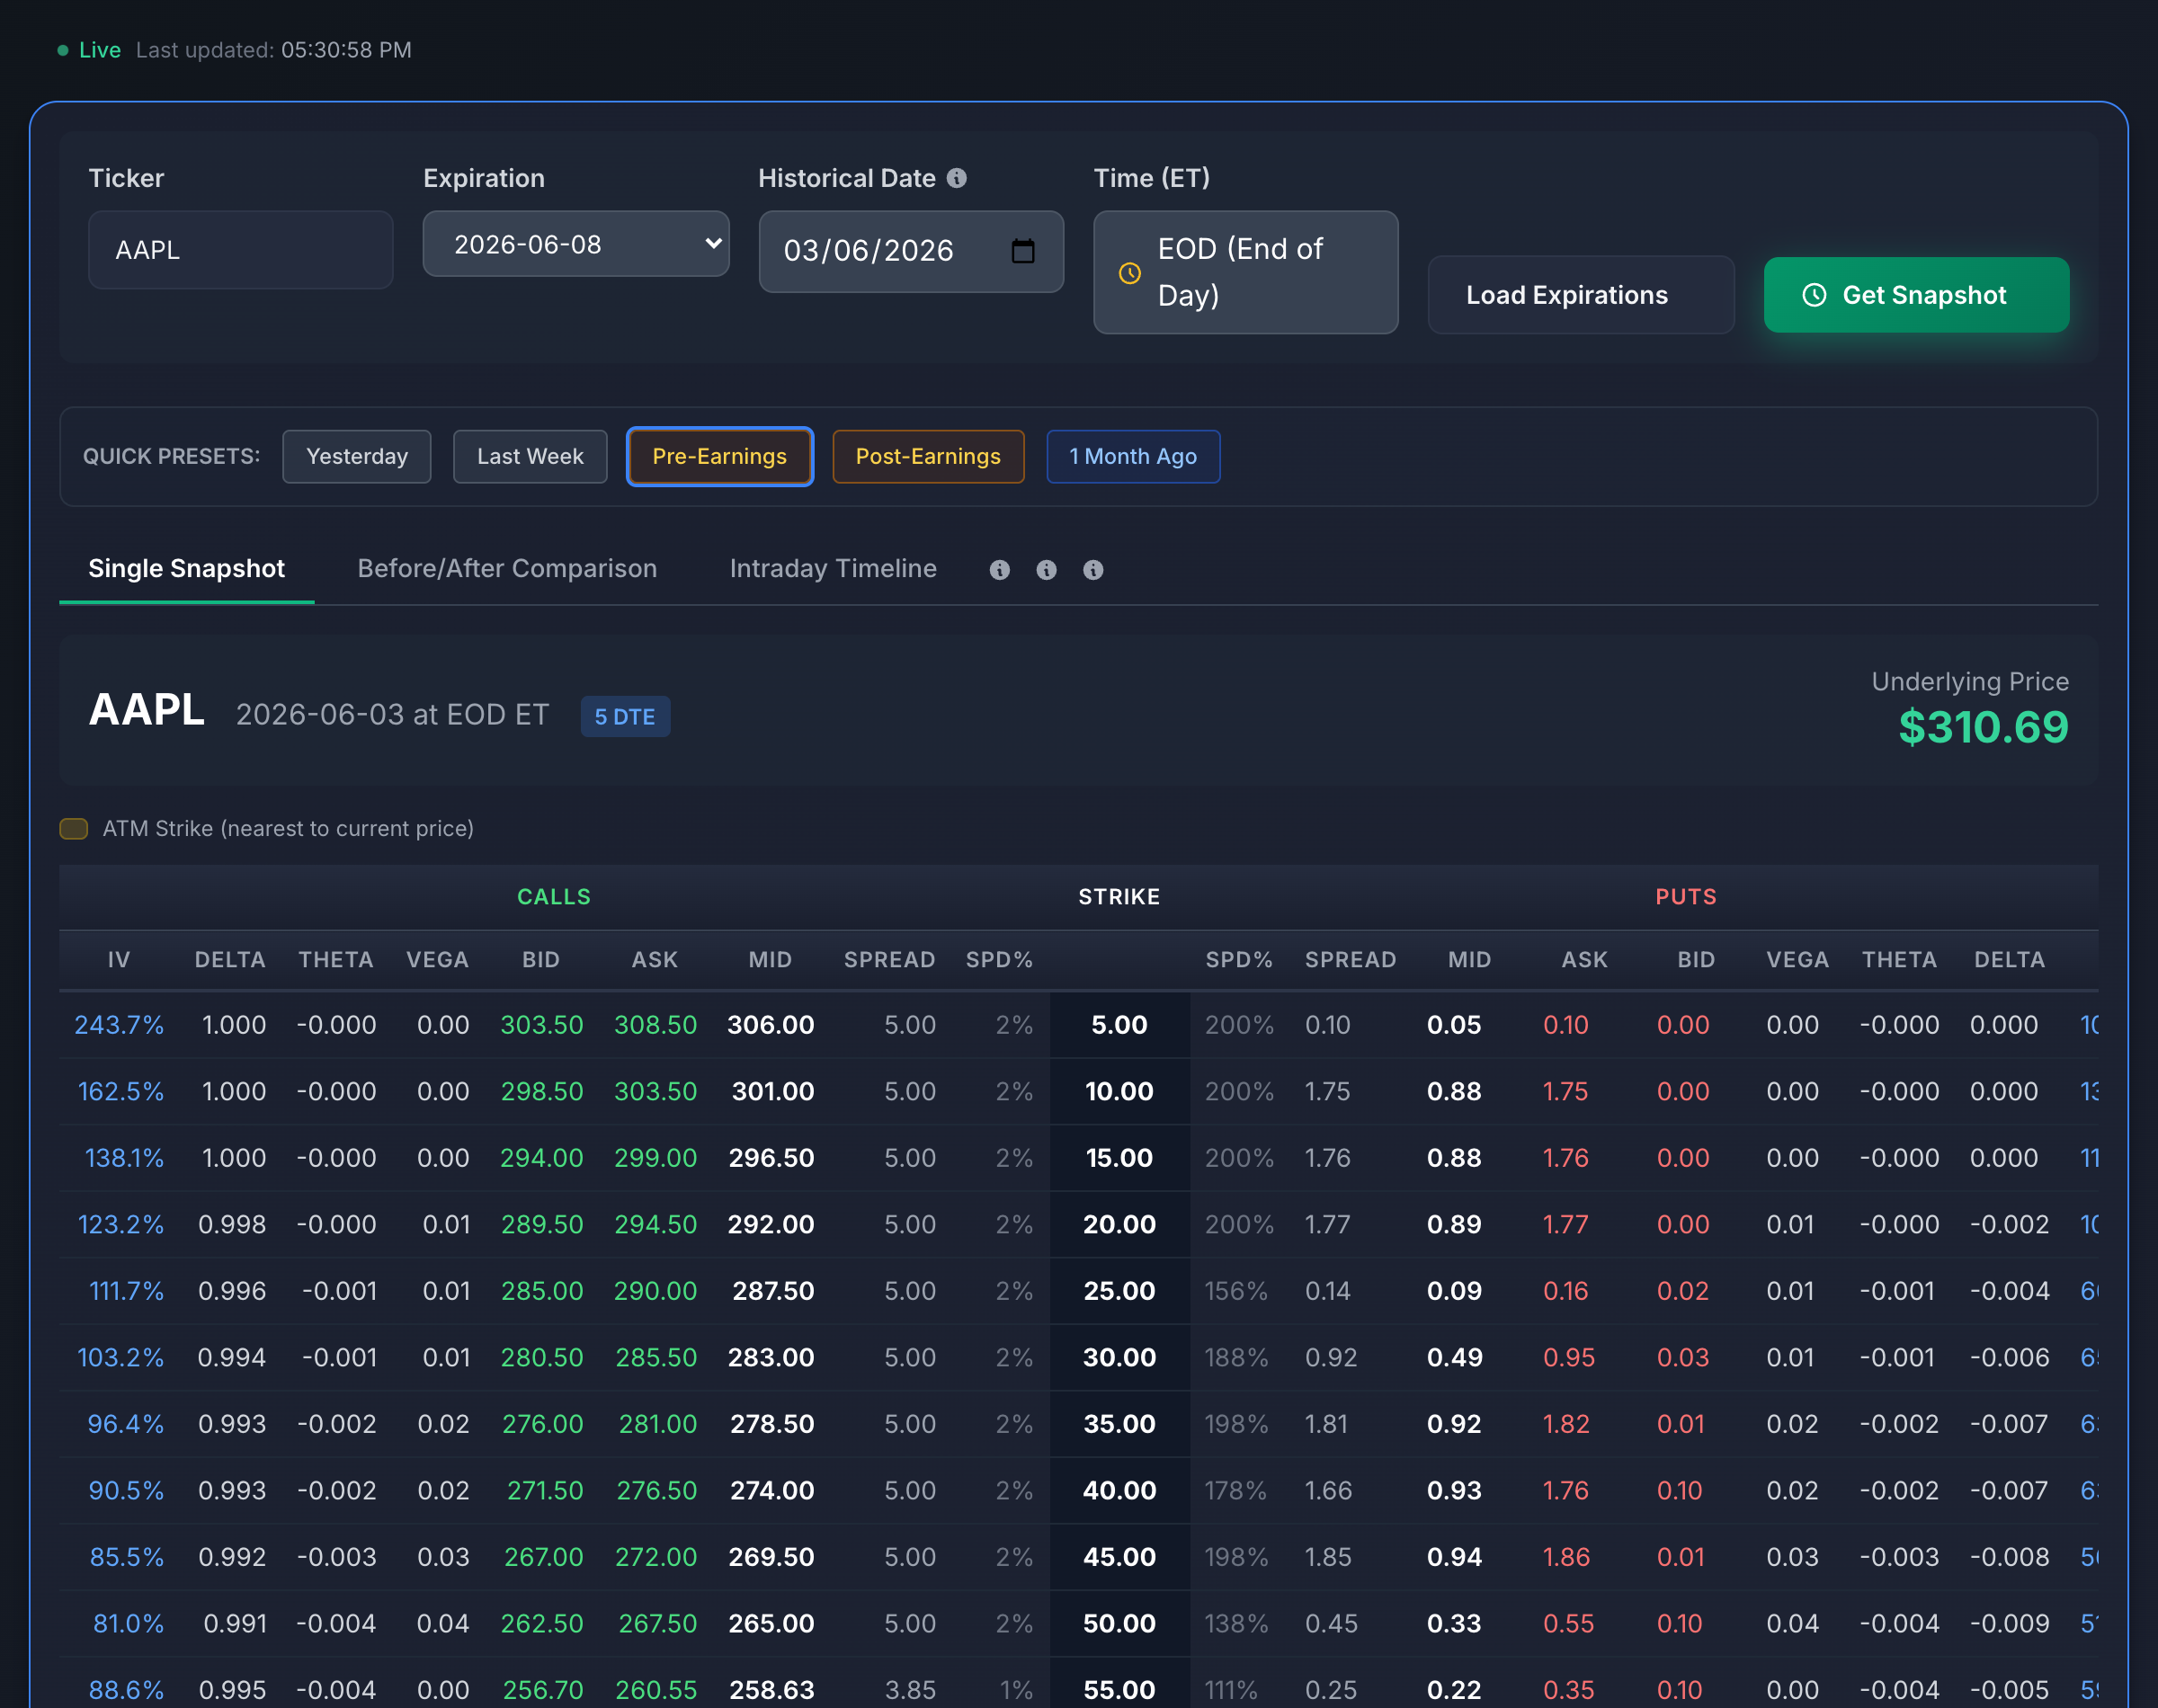Click the green Live status dot

click(63, 50)
